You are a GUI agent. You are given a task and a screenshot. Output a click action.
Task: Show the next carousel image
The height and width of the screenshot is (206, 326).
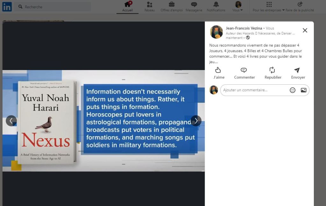tap(196, 121)
